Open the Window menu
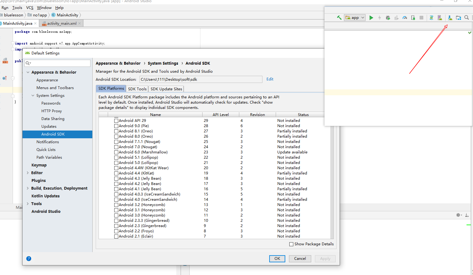The height and width of the screenshot is (275, 473). (x=44, y=7)
